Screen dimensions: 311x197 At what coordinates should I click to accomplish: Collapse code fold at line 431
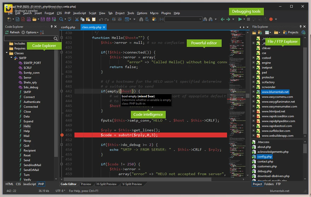tap(62, 38)
